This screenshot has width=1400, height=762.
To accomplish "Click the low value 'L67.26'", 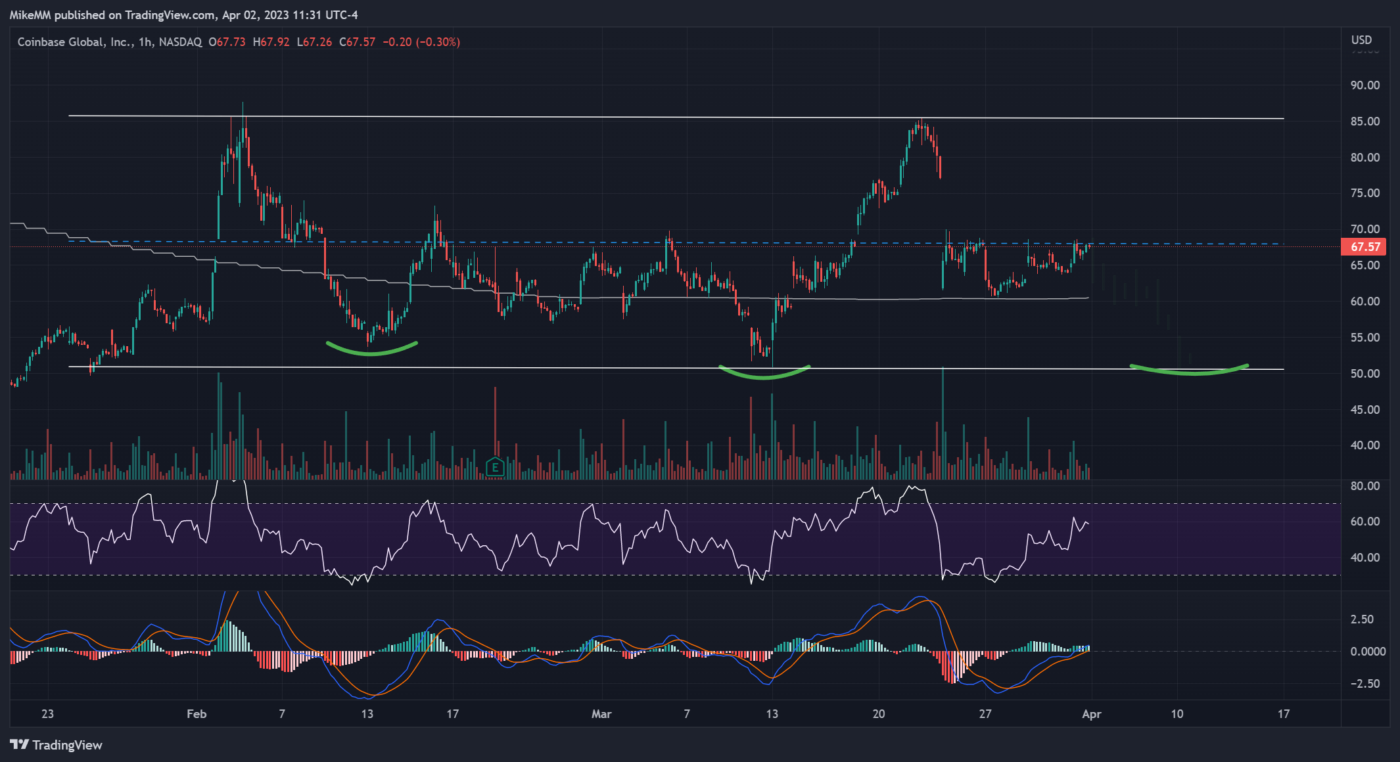I will (x=314, y=42).
